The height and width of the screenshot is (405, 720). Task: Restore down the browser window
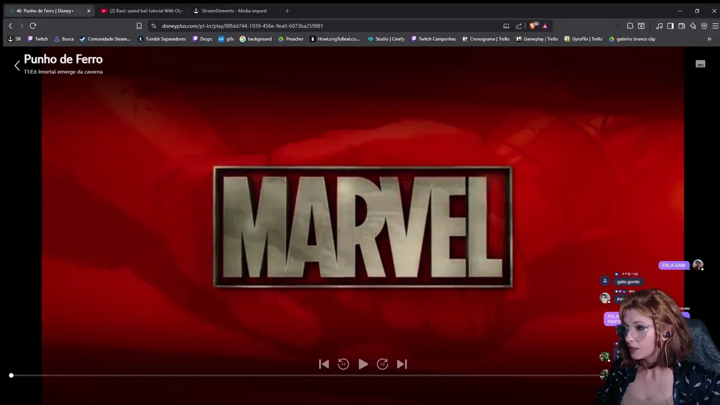click(697, 11)
